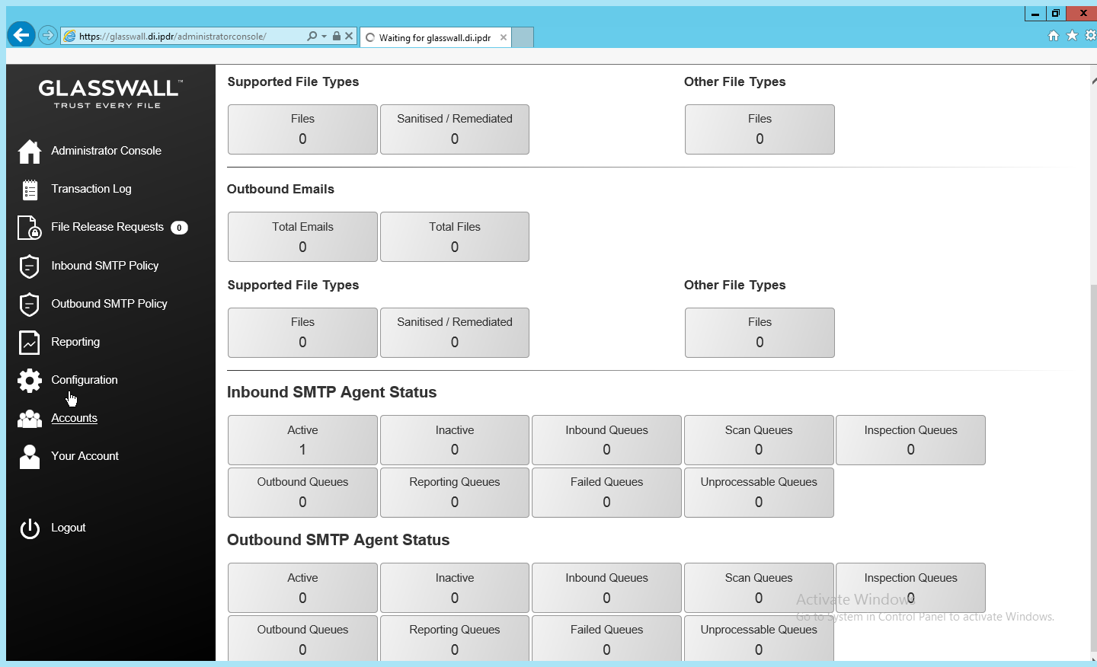Select the Waiting for glasswall.di.ipdr tab
This screenshot has height=667, width=1097.
point(434,37)
